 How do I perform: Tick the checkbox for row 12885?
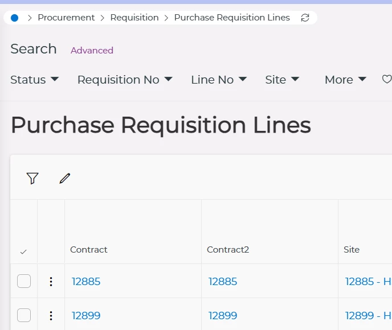coord(24,281)
